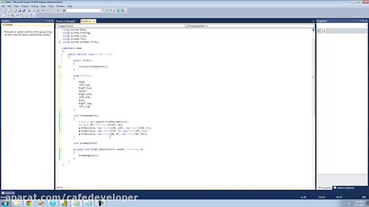The image size is (369, 207).
Task: Open the Edit menu
Action: 9,6
